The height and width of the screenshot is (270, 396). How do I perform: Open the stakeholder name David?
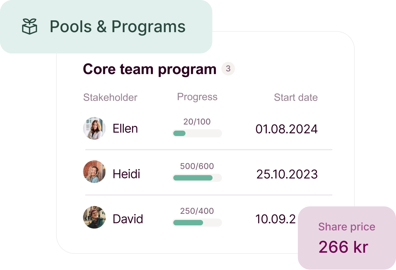pos(128,219)
